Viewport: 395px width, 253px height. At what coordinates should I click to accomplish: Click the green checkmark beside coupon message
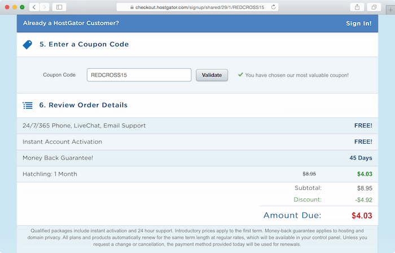tap(240, 74)
